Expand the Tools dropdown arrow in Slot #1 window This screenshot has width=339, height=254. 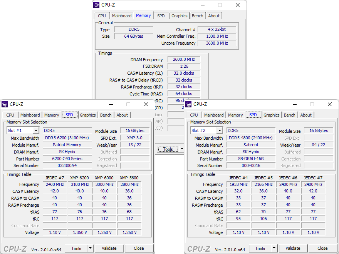pyautogui.click(x=90, y=248)
